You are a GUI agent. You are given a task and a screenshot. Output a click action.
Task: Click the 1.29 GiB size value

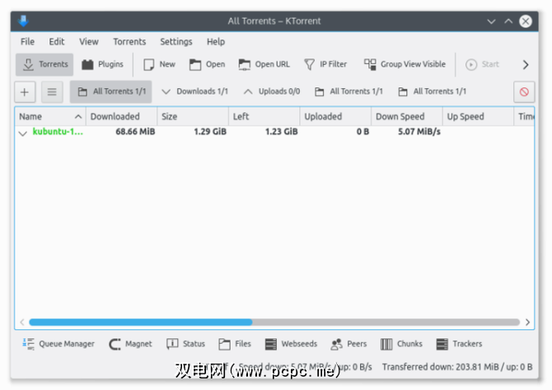coord(210,132)
